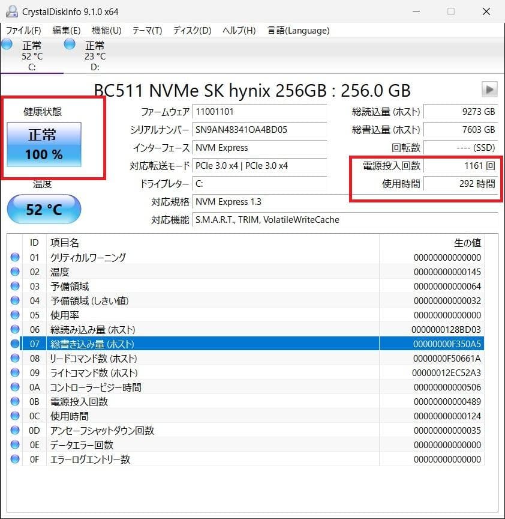Viewport: 505px width, 519px height.
Task: Click status icon of row 04 予備領域 (しきい値)
Action: (15, 300)
